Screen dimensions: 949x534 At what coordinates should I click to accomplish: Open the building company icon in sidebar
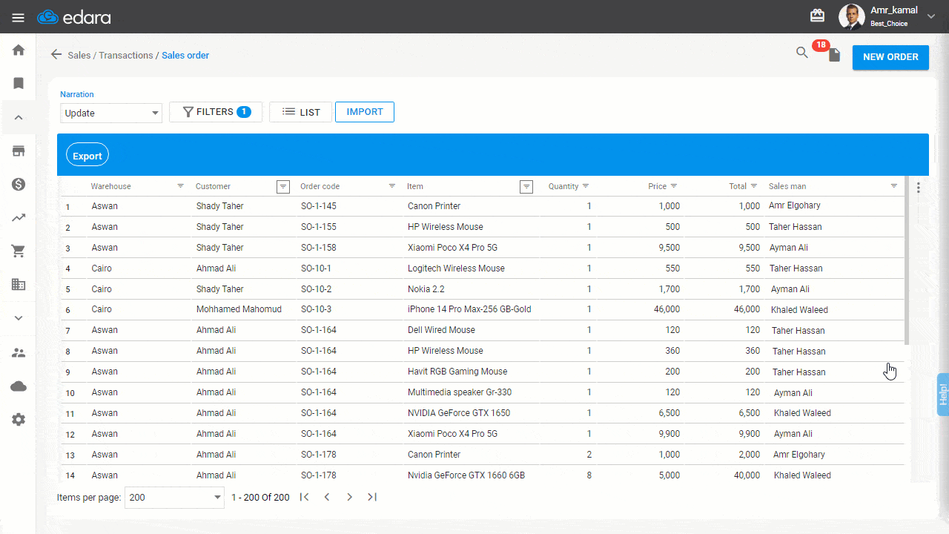click(x=19, y=284)
